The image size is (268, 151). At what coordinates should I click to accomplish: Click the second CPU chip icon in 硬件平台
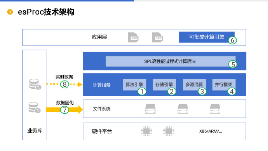tap(169, 131)
